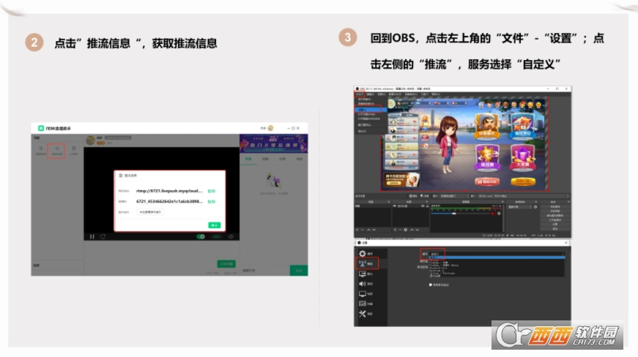Open Video monitor icon in OBS settings sidebar

[362, 293]
